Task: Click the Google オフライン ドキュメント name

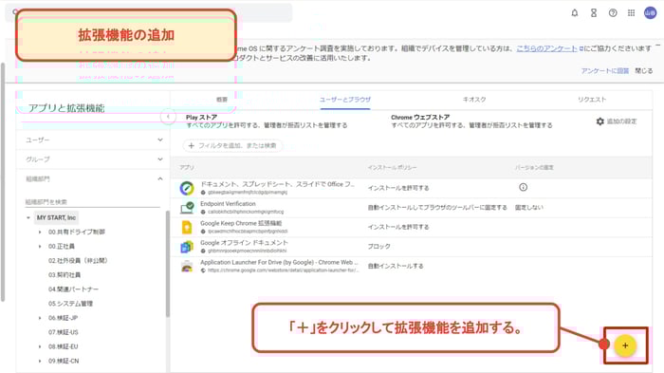Action: pyautogui.click(x=244, y=243)
